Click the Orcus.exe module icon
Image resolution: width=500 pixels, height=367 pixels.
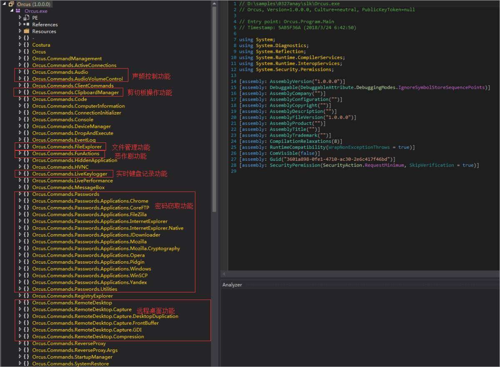coord(19,11)
